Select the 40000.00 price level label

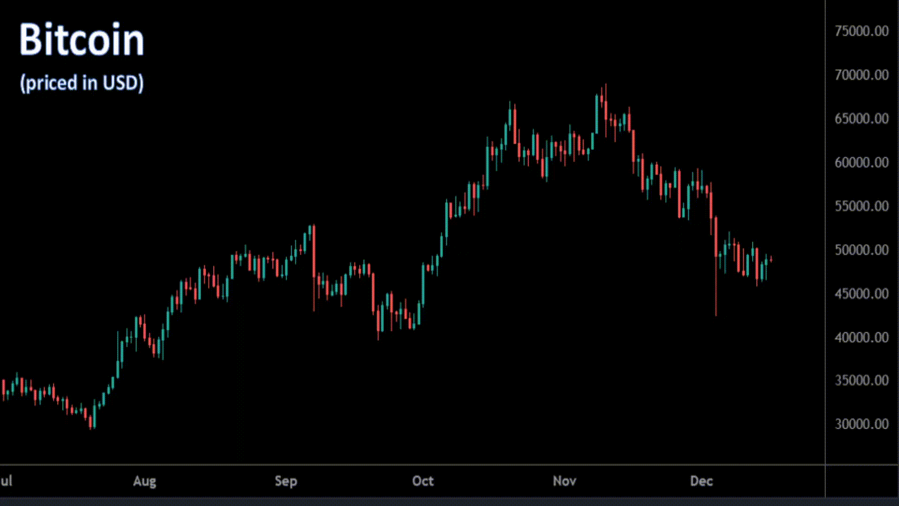tap(861, 337)
